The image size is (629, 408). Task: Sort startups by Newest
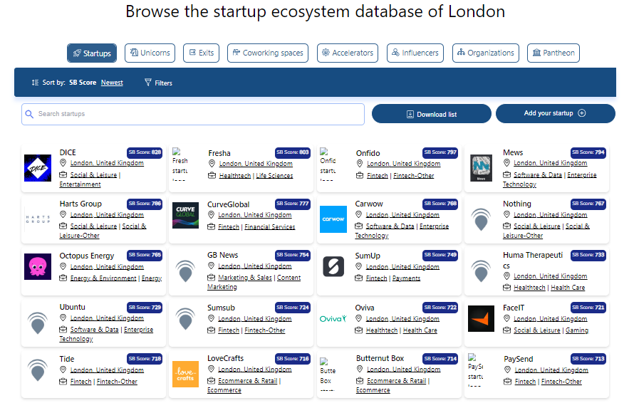[x=112, y=83]
